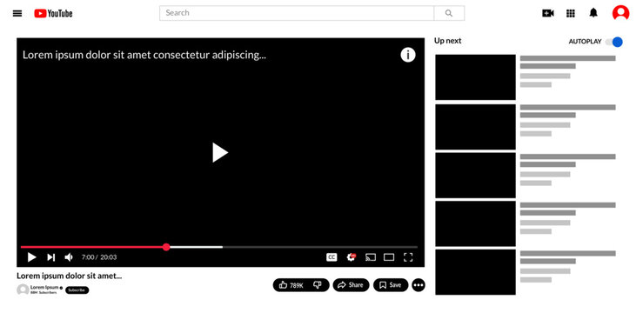Viewport: 643px width, 313px height.
Task: Open the three-dot more actions button
Action: coord(419,285)
